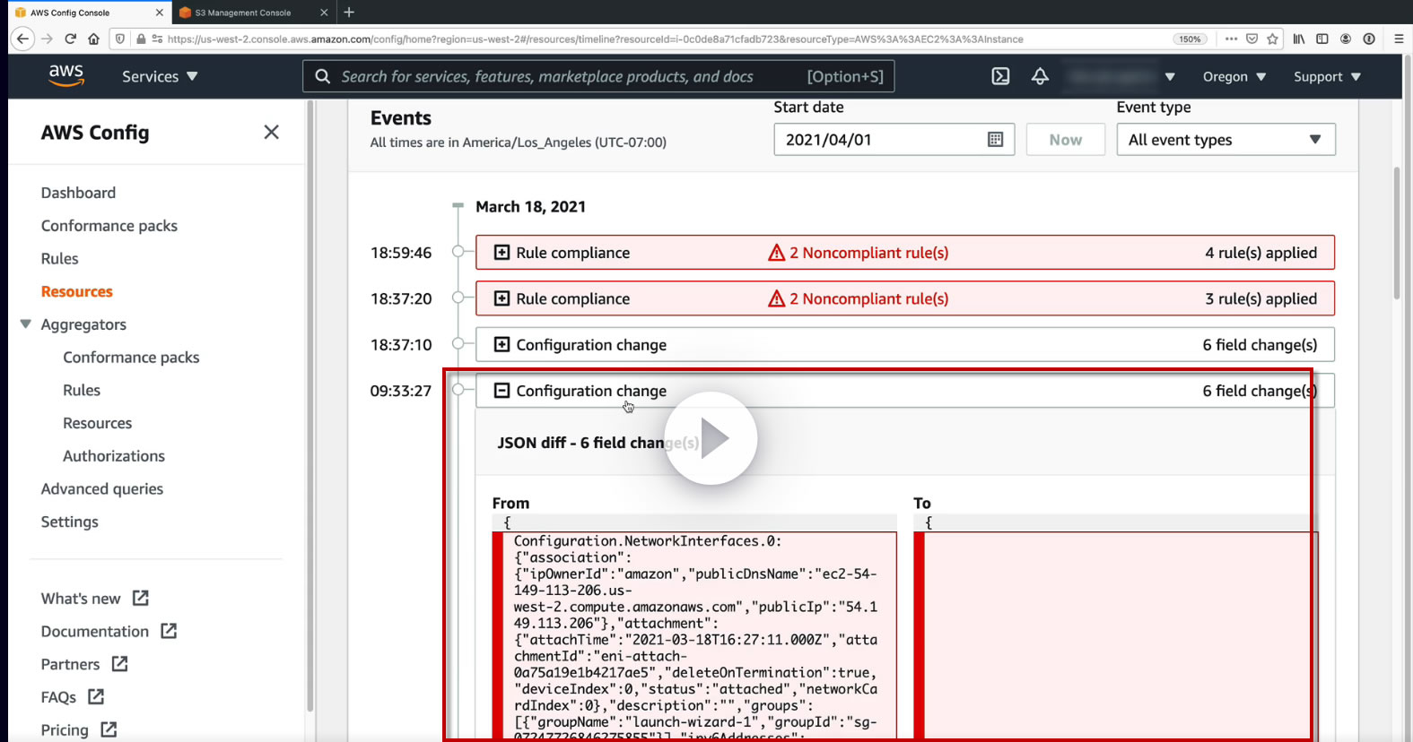
Task: Focus the AWS services search box
Action: pyautogui.click(x=598, y=76)
